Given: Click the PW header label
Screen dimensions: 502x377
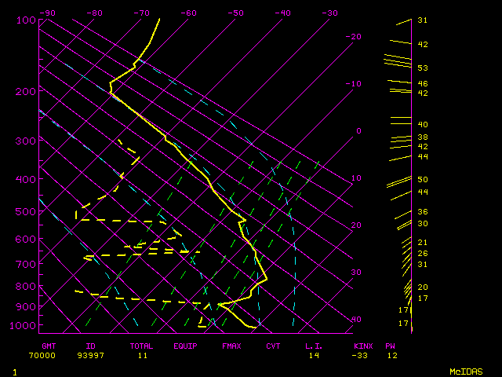Looking at the screenshot, I should (x=390, y=346).
